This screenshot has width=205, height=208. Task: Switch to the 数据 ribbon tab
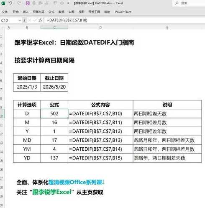(61, 12)
